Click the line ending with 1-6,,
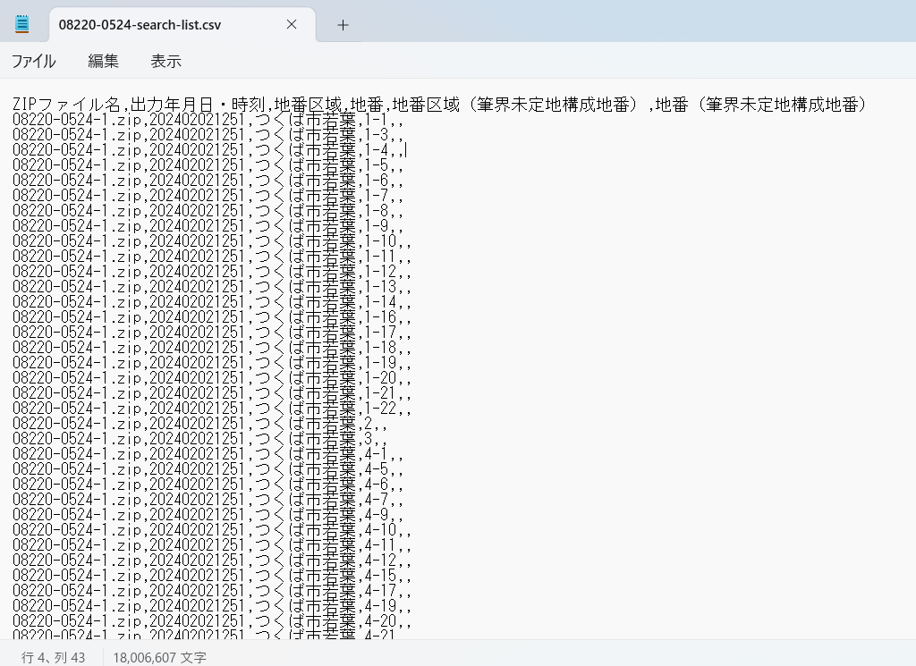 coord(208,181)
